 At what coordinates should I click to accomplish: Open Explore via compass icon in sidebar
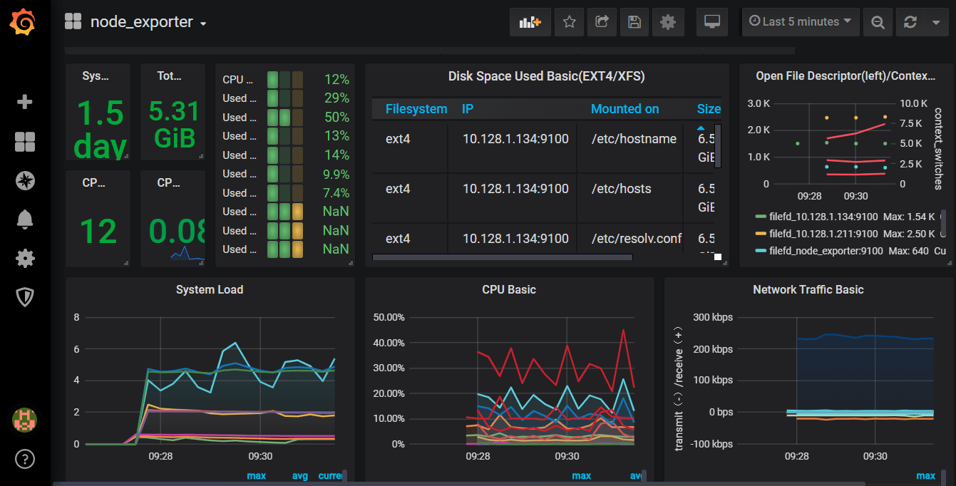pos(25,180)
